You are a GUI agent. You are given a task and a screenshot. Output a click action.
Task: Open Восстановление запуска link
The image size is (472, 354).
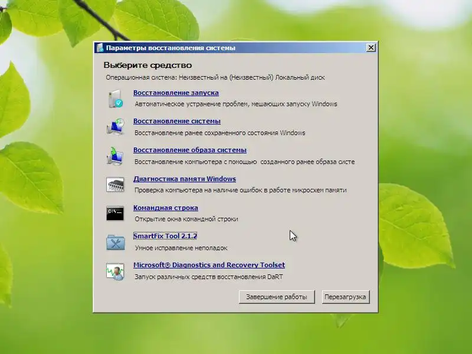(x=176, y=93)
